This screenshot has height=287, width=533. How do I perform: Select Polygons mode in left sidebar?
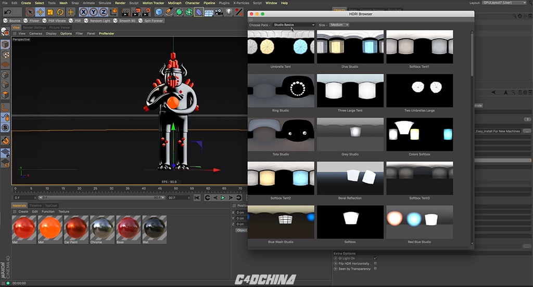5,95
